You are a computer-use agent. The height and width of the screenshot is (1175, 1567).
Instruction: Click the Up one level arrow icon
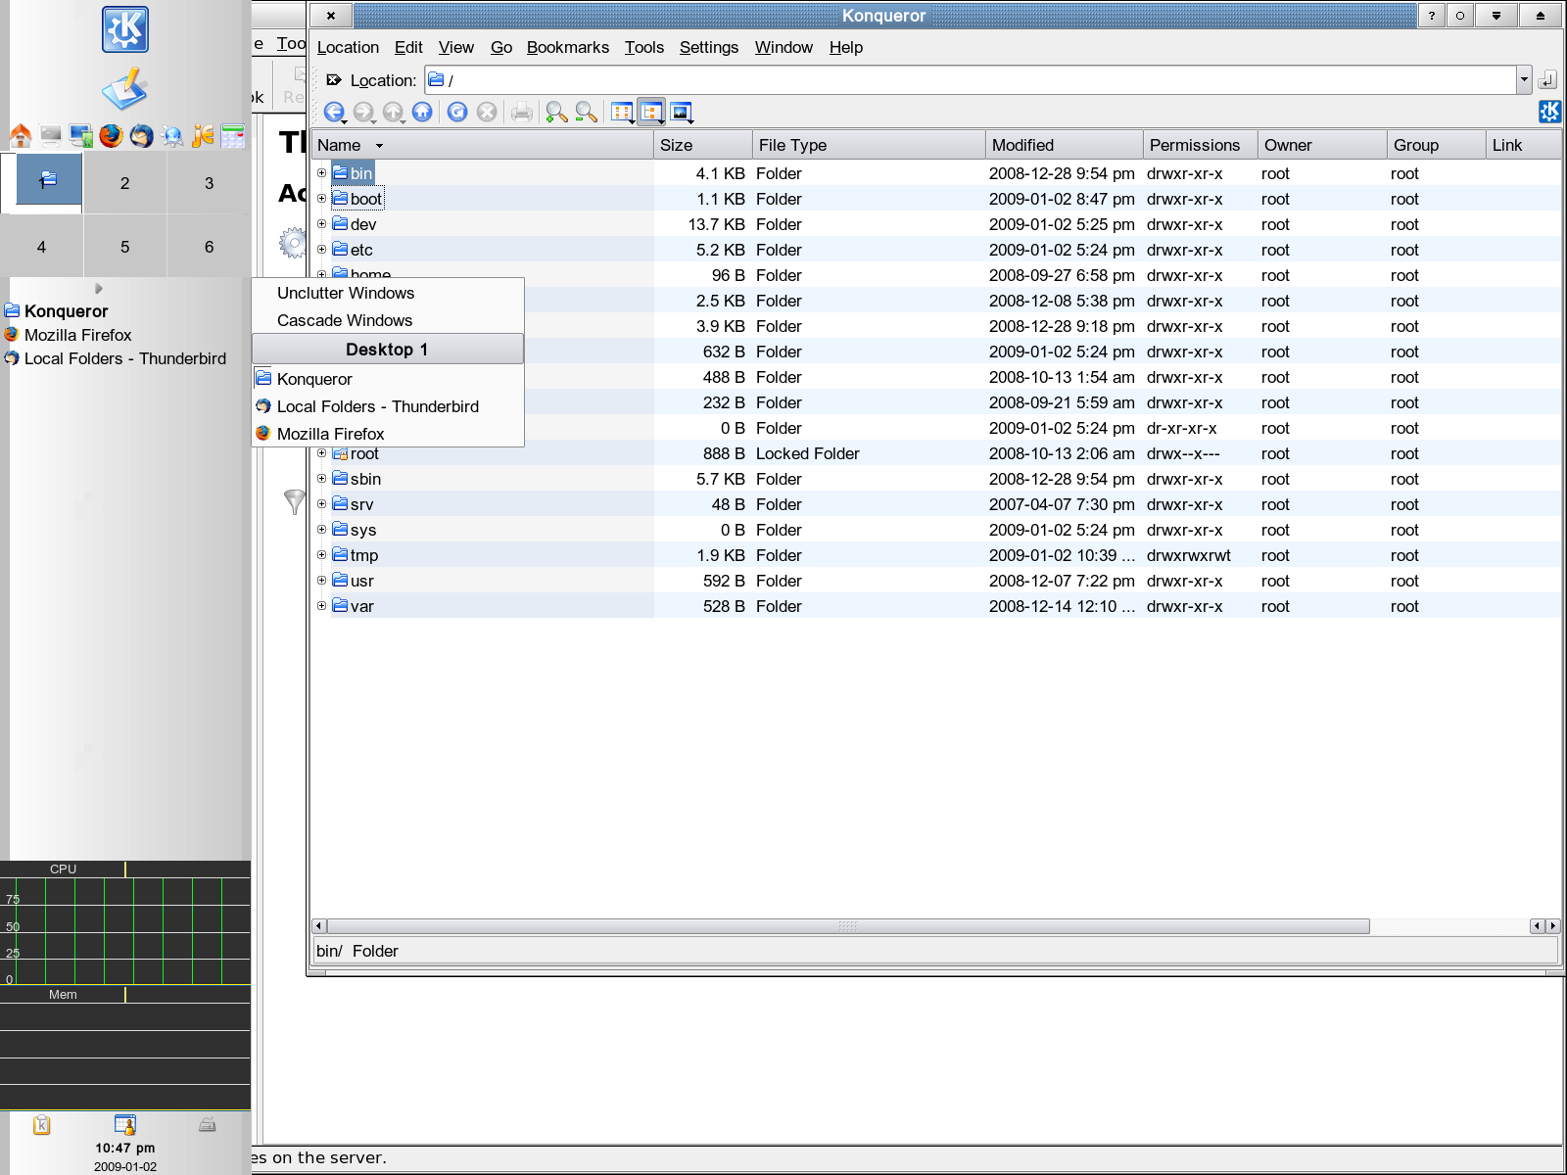point(393,112)
